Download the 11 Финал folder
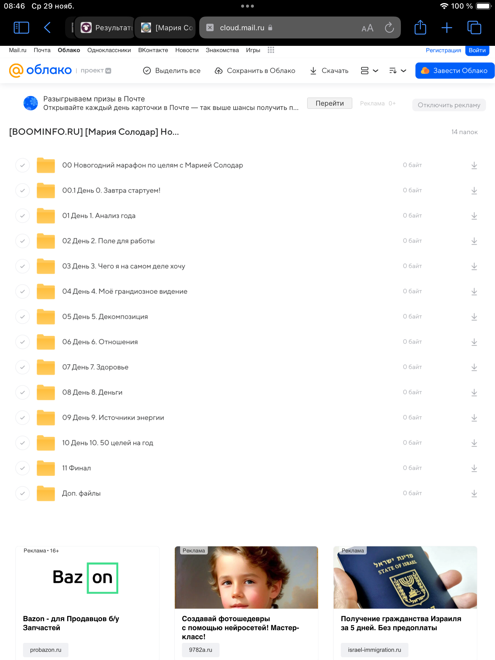This screenshot has width=495, height=660. [x=474, y=468]
